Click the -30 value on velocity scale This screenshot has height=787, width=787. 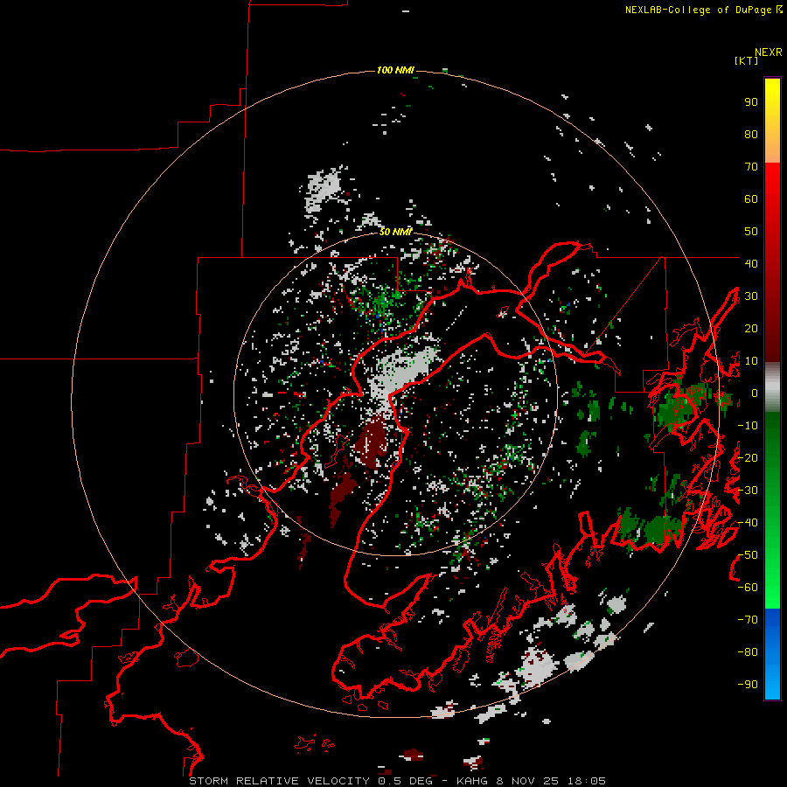click(748, 491)
